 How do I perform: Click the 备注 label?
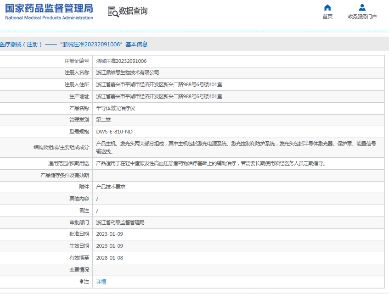pyautogui.click(x=84, y=211)
